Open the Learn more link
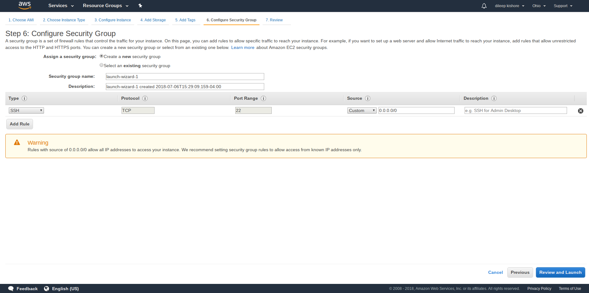The height and width of the screenshot is (293, 589). pyautogui.click(x=243, y=47)
